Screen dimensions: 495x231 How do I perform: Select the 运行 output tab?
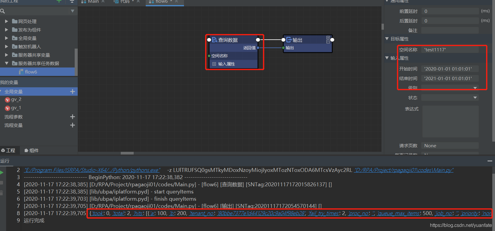click(x=5, y=161)
